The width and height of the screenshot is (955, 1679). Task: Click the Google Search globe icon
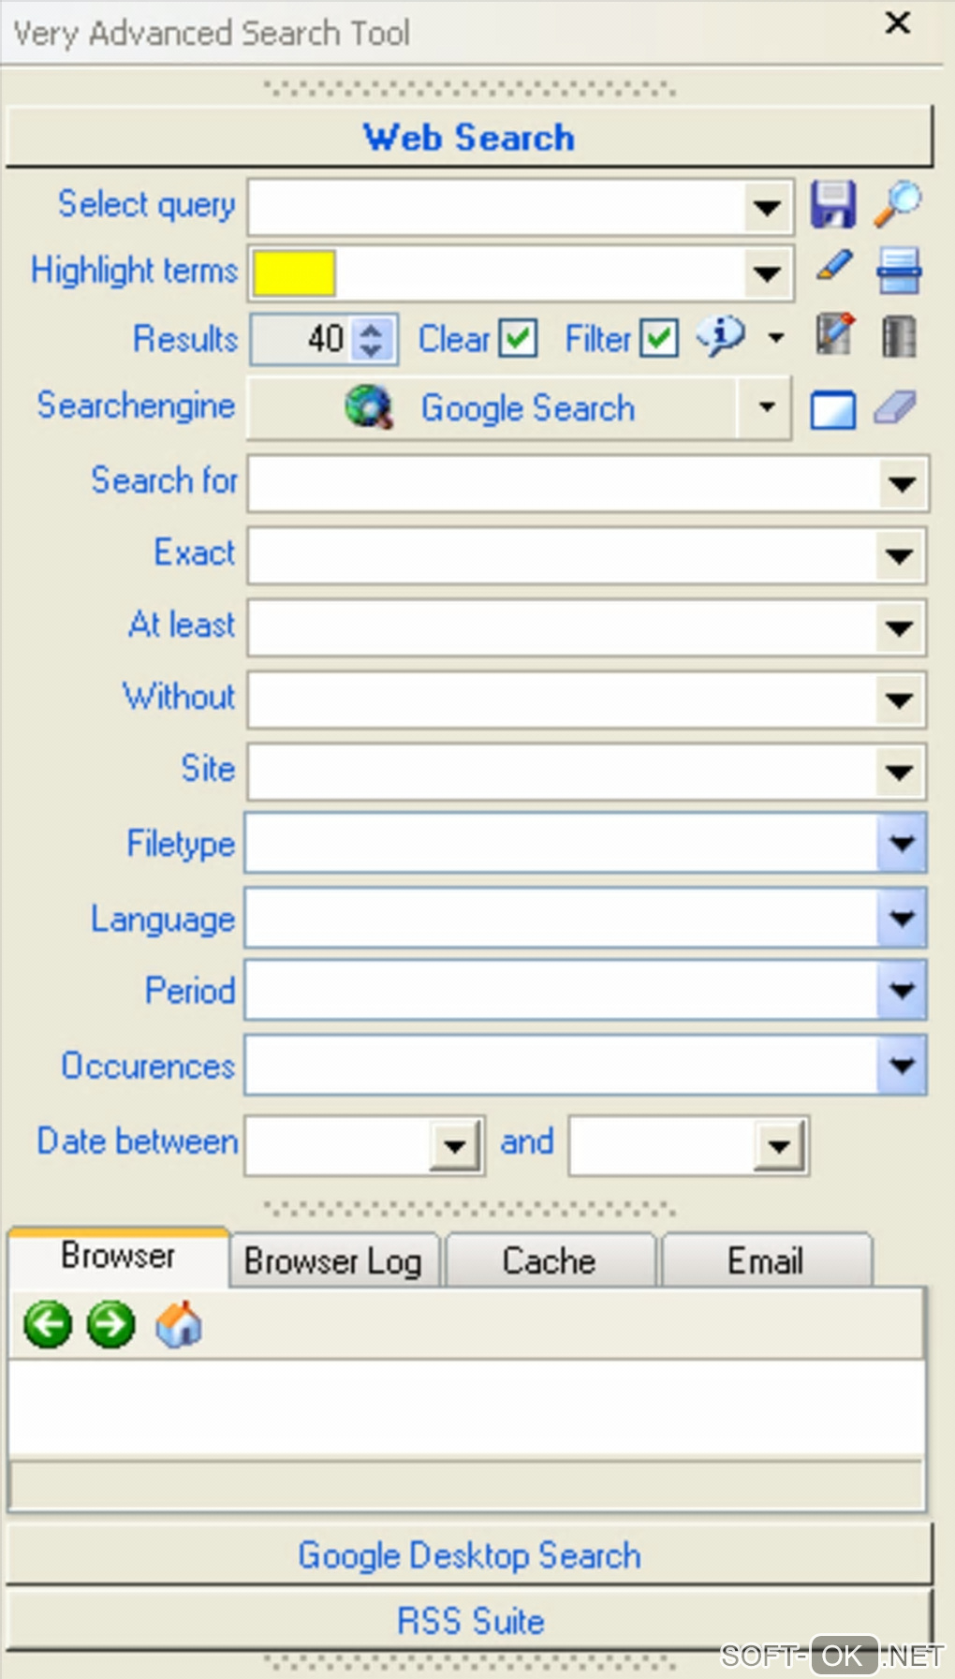[369, 407]
